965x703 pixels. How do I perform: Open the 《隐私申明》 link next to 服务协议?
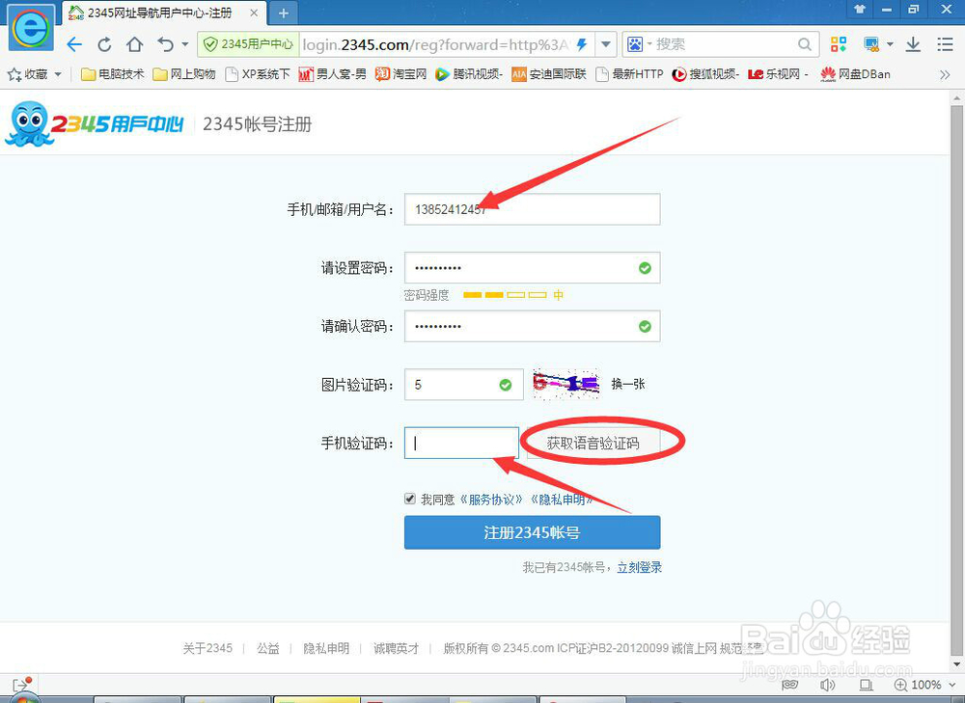tap(562, 500)
